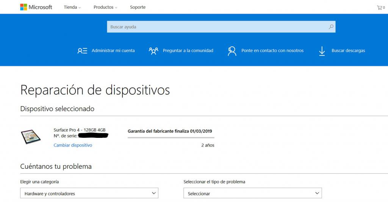Click the account management icon
The height and width of the screenshot is (202, 388).
coord(82,51)
